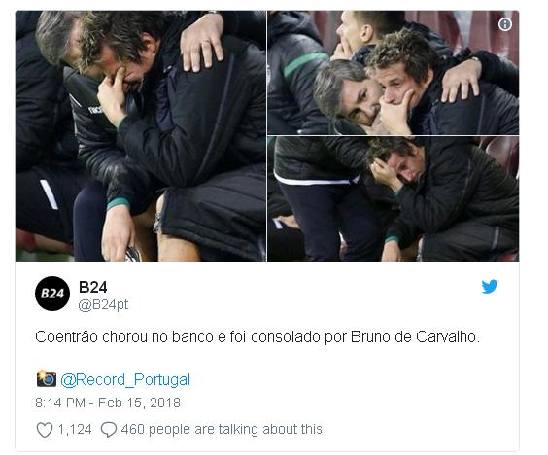
Task: Open the Twitter bird logo
Action: coord(490,287)
